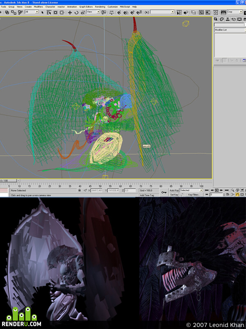The width and height of the screenshot is (246, 329).
Task: Toggle the Auto Key button
Action: pos(174,190)
